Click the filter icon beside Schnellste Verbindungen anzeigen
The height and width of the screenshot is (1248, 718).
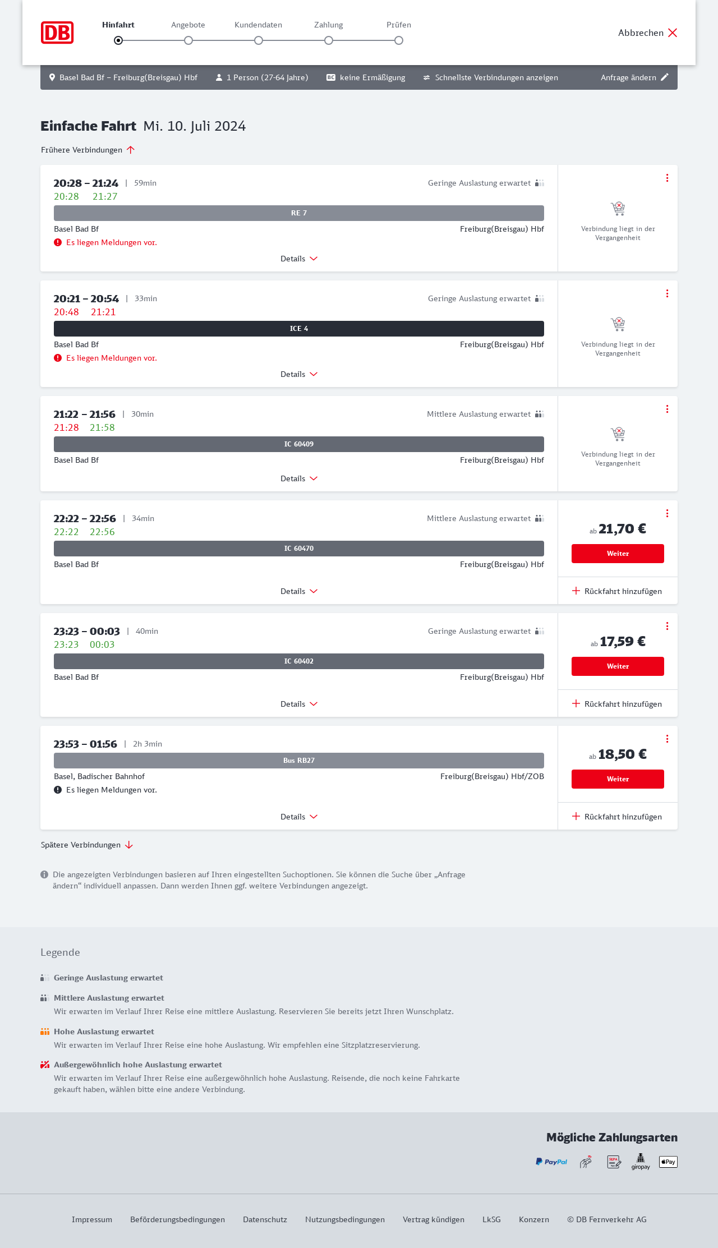click(427, 77)
